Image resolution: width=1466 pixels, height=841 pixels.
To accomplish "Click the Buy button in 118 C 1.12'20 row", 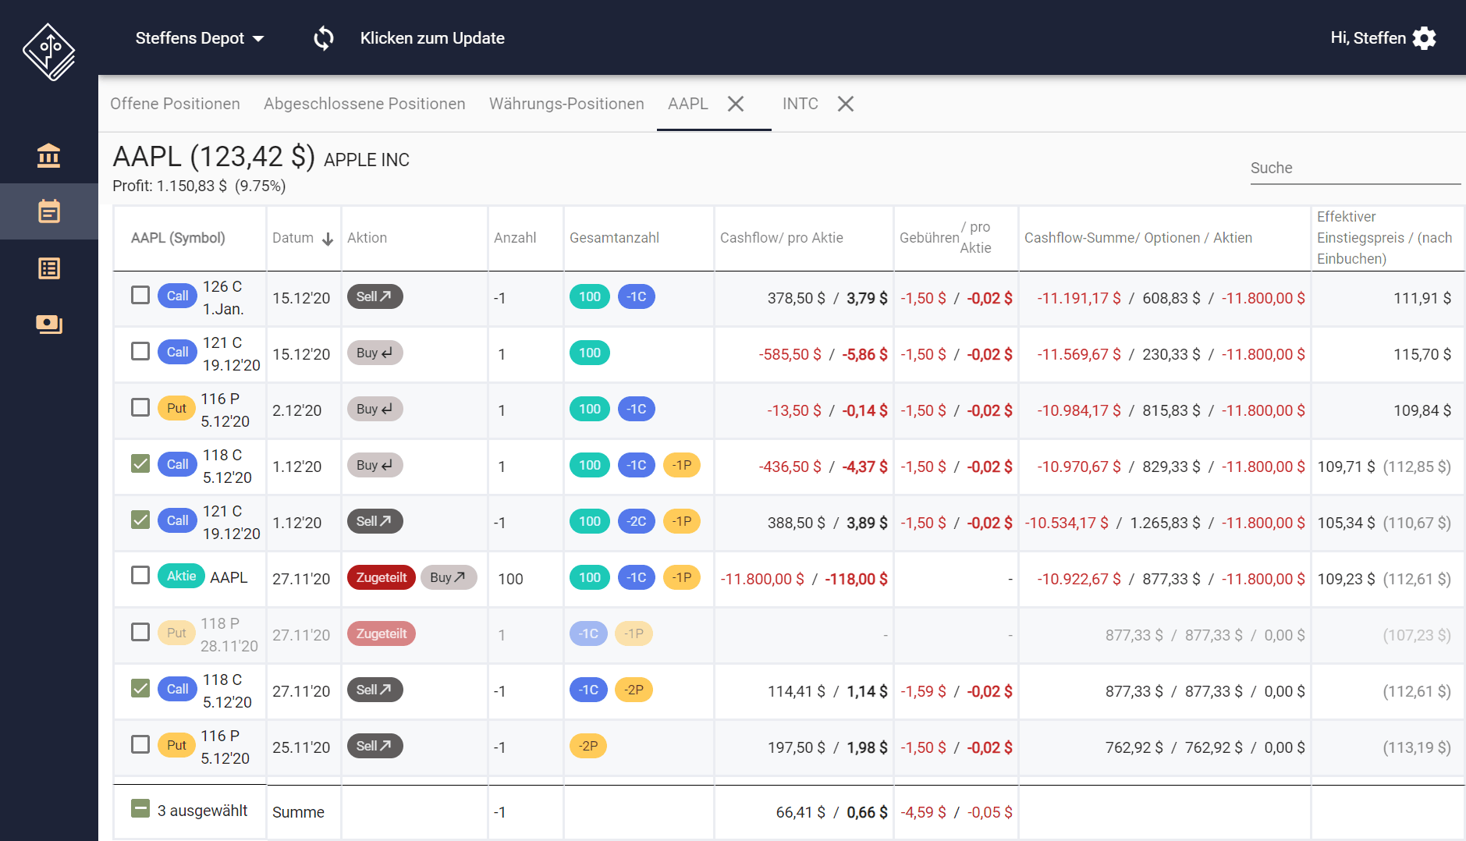I will point(374,465).
